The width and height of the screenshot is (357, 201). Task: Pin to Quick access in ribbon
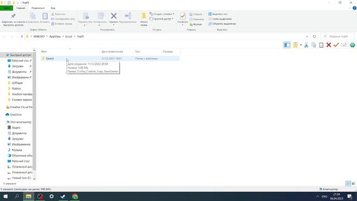coord(13,20)
